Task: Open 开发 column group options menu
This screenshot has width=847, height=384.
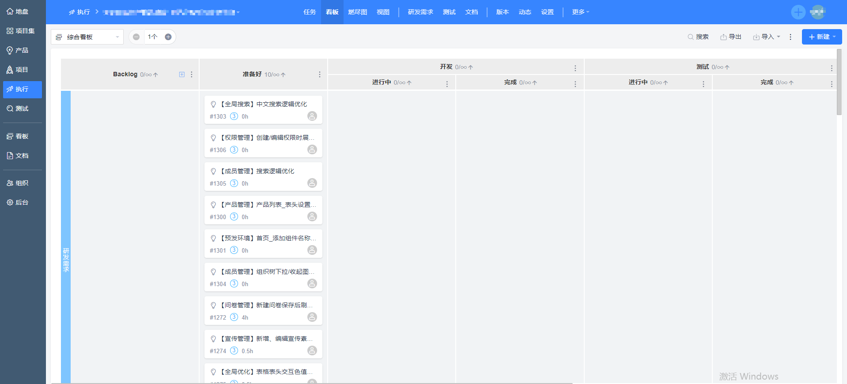Action: tap(575, 68)
